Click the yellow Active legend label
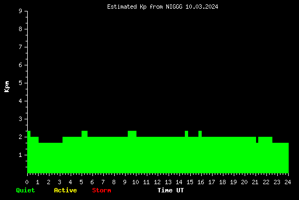Screen dimensions: 299x200 65,190
